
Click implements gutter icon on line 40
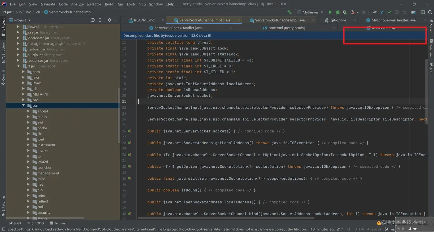[129, 214]
